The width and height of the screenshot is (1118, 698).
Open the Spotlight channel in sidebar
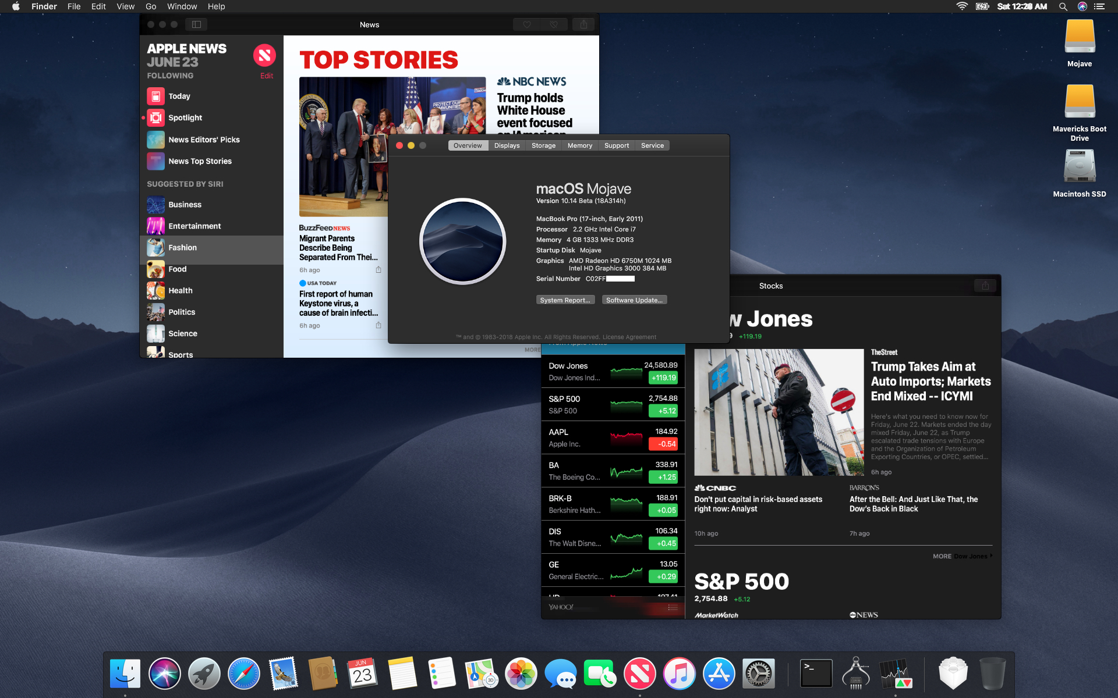185,117
